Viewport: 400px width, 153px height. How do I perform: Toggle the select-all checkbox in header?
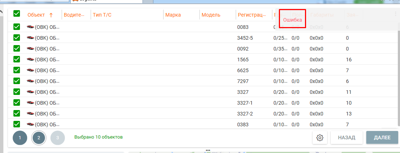point(17,14)
